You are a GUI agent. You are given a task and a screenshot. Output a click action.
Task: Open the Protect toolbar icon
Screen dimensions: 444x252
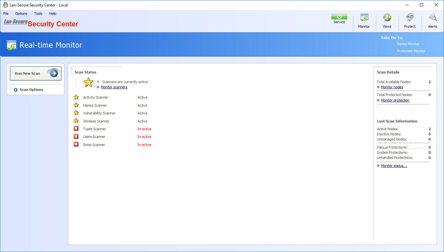tap(410, 17)
